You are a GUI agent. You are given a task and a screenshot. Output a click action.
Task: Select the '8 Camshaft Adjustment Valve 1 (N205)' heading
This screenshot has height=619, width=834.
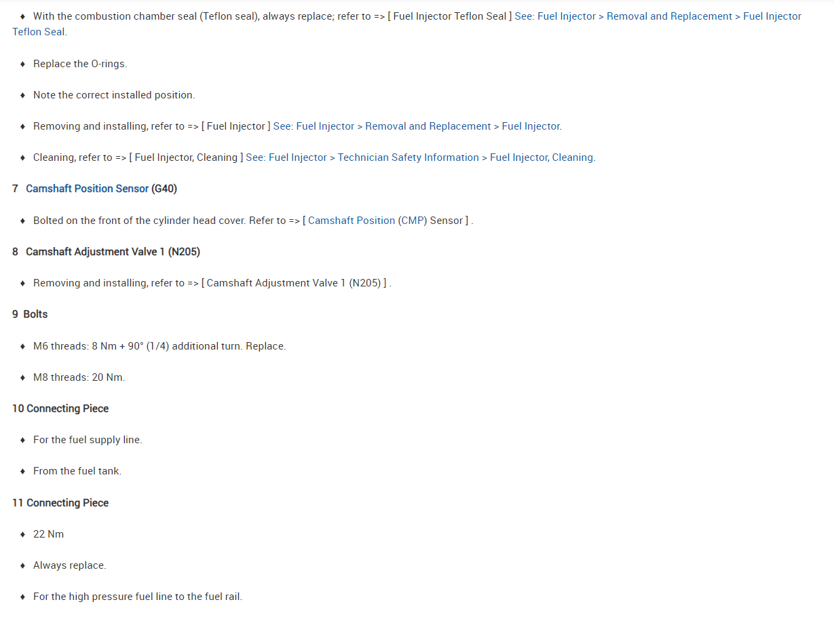(x=106, y=252)
